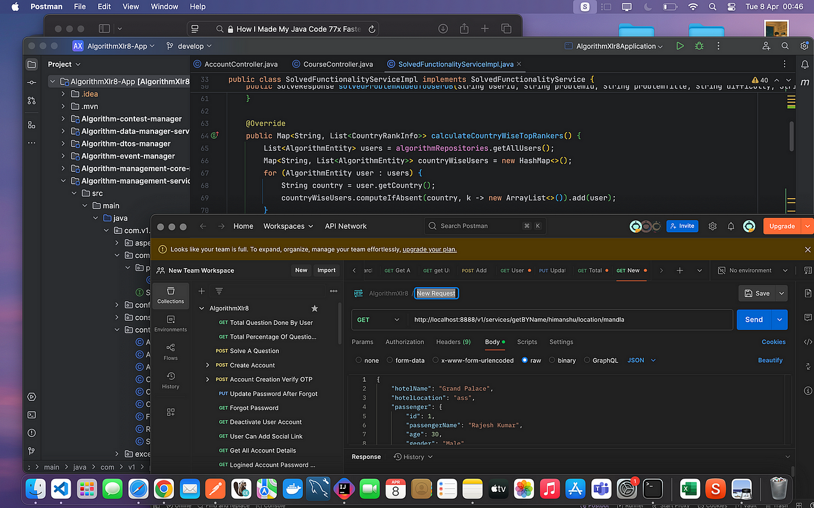Image resolution: width=814 pixels, height=508 pixels.
Task: Open the History sidebar panel
Action: click(171, 381)
